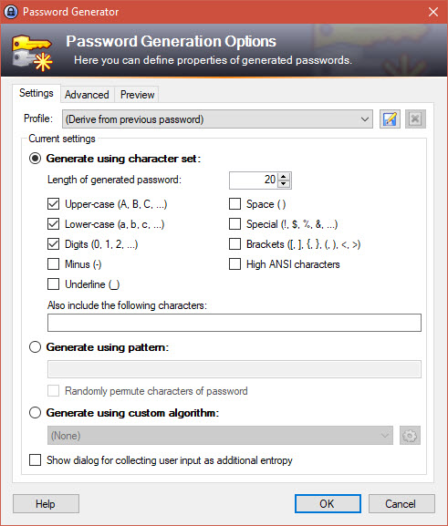Click the KeePass lock icon in title bar
Viewport: 448px width, 526px height.
[x=11, y=12]
